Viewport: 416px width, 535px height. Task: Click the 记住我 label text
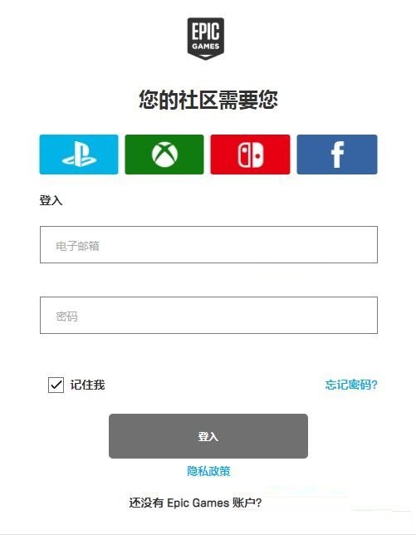click(x=88, y=385)
